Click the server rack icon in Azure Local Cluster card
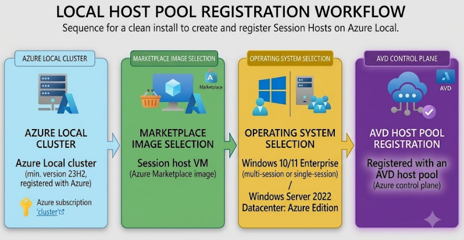This screenshot has width=464, height=240. [x=52, y=92]
